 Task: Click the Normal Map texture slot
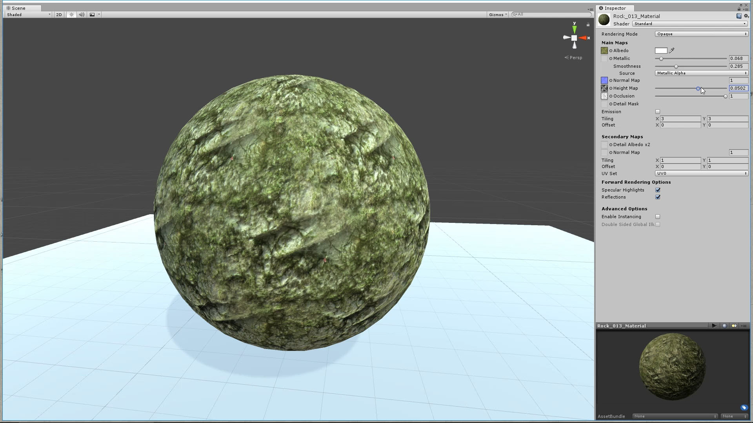(x=604, y=80)
